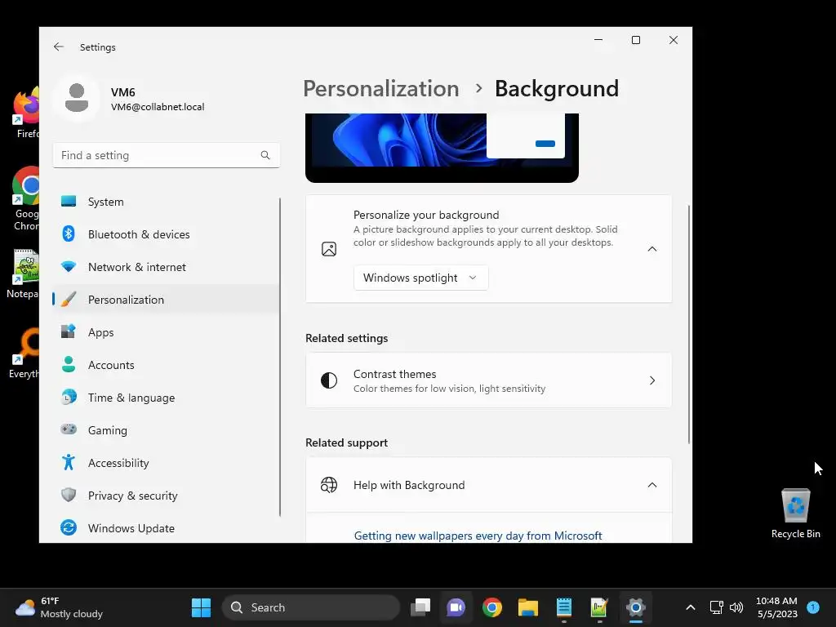Image resolution: width=836 pixels, height=627 pixels.
Task: Select Accessibility in the settings sidebar
Action: 166,463
